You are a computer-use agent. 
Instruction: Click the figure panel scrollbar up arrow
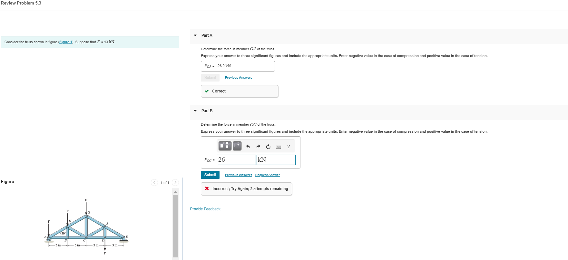[x=175, y=192]
